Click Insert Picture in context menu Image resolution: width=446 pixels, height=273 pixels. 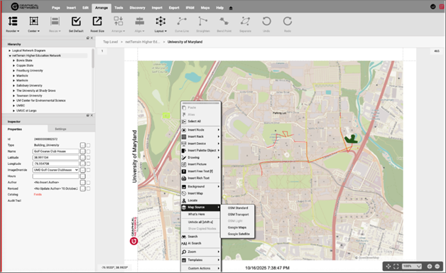[x=201, y=164]
